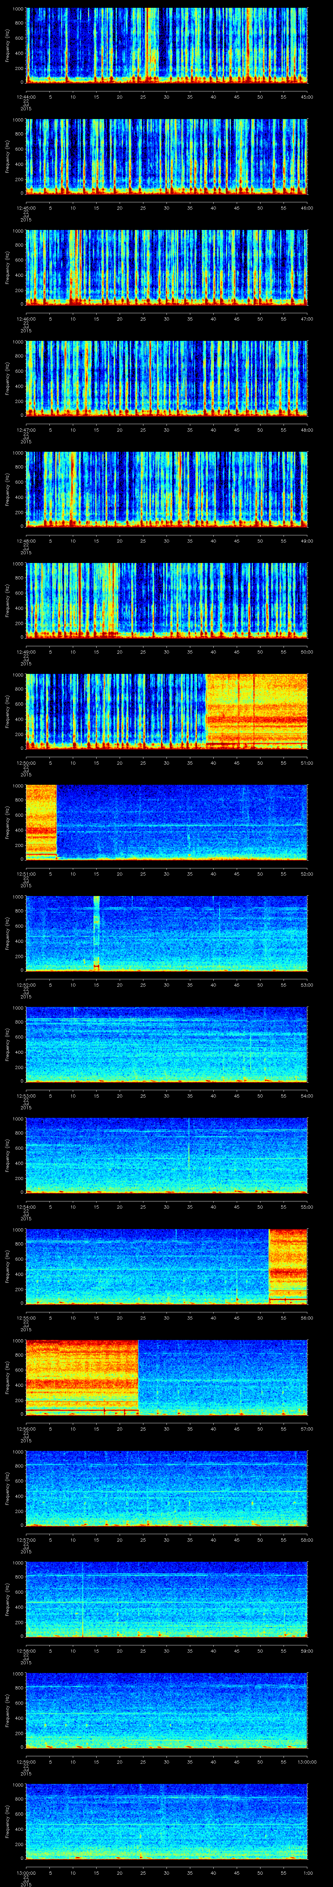The image size is (333, 1887).
Task: Click the 12:54:00 start time label
Action: 26,1207
